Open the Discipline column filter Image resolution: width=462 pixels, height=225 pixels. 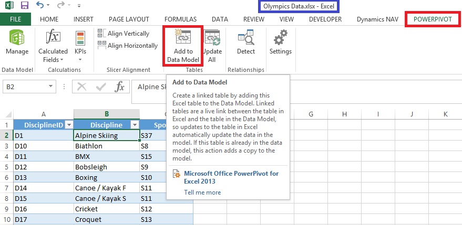pyautogui.click(x=135, y=125)
